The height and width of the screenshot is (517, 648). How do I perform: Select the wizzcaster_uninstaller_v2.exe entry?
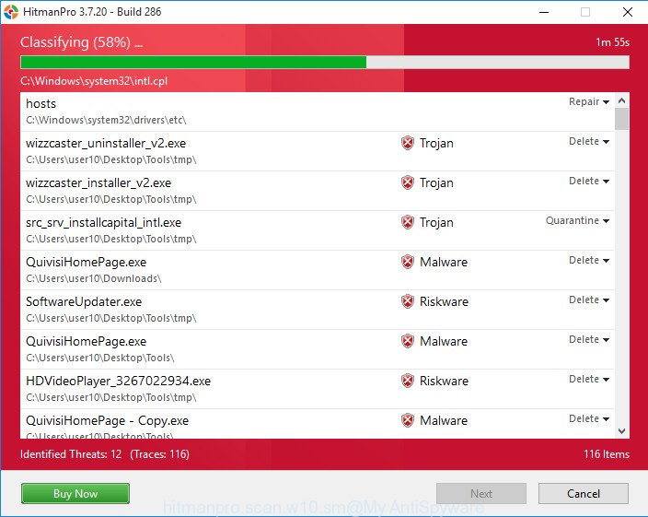click(x=317, y=151)
